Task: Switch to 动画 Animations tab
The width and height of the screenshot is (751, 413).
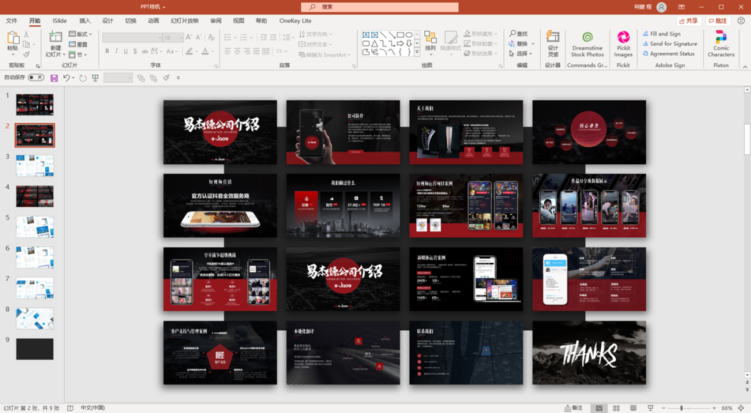Action: [x=153, y=21]
